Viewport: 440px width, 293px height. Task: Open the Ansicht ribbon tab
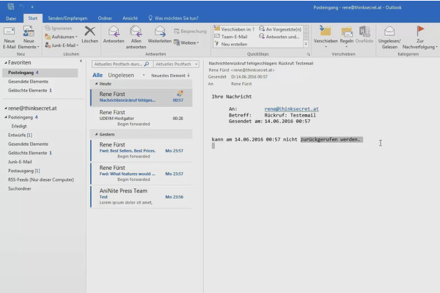130,18
